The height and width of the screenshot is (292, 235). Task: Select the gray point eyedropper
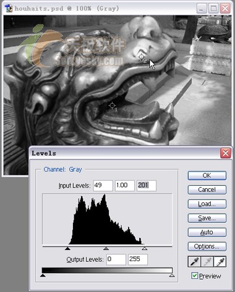207,262
